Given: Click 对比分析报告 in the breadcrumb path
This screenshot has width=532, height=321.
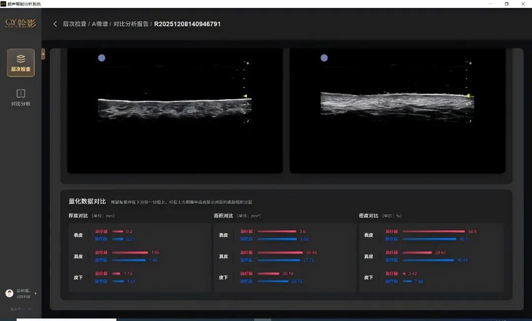Looking at the screenshot, I should (131, 24).
